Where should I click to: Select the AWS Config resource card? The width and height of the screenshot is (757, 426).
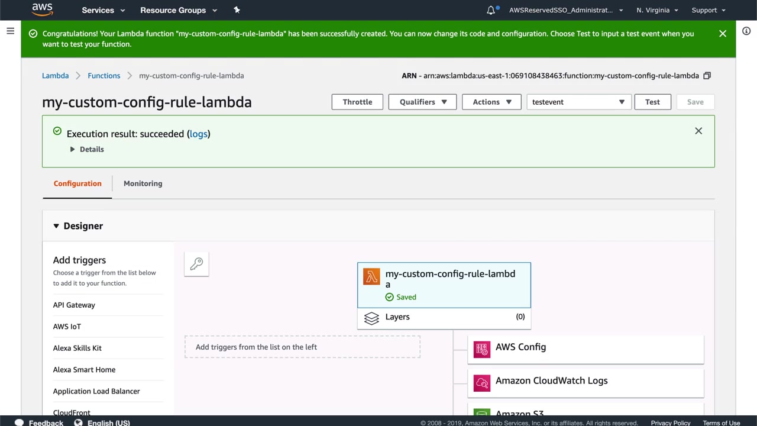[x=586, y=349]
